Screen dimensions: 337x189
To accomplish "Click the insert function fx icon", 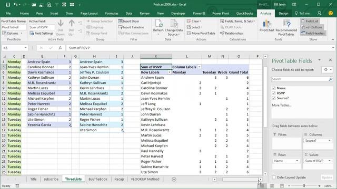I will point(60,48).
